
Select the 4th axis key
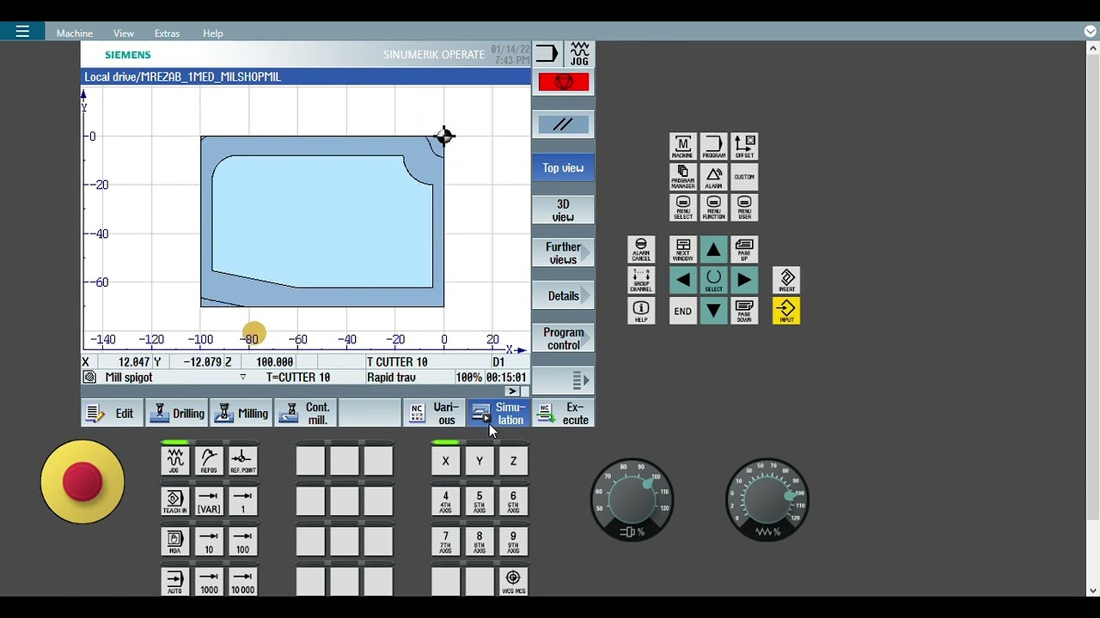pos(445,501)
